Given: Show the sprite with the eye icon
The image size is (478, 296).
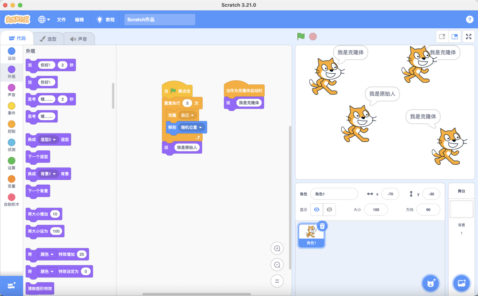Looking at the screenshot, I should (x=317, y=209).
